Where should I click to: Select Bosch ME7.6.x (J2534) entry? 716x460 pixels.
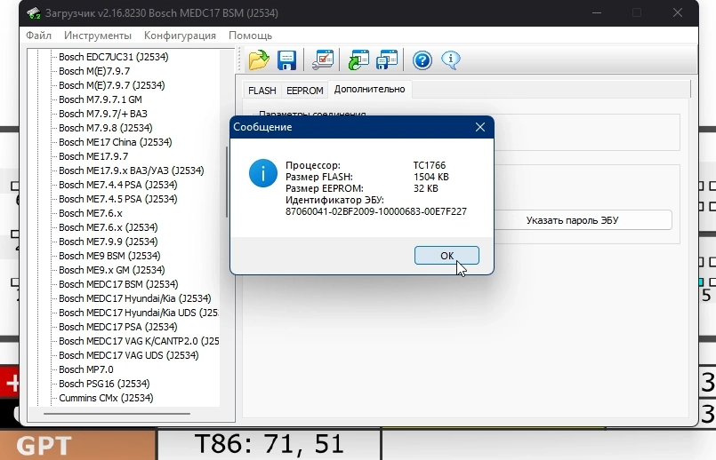(x=109, y=227)
